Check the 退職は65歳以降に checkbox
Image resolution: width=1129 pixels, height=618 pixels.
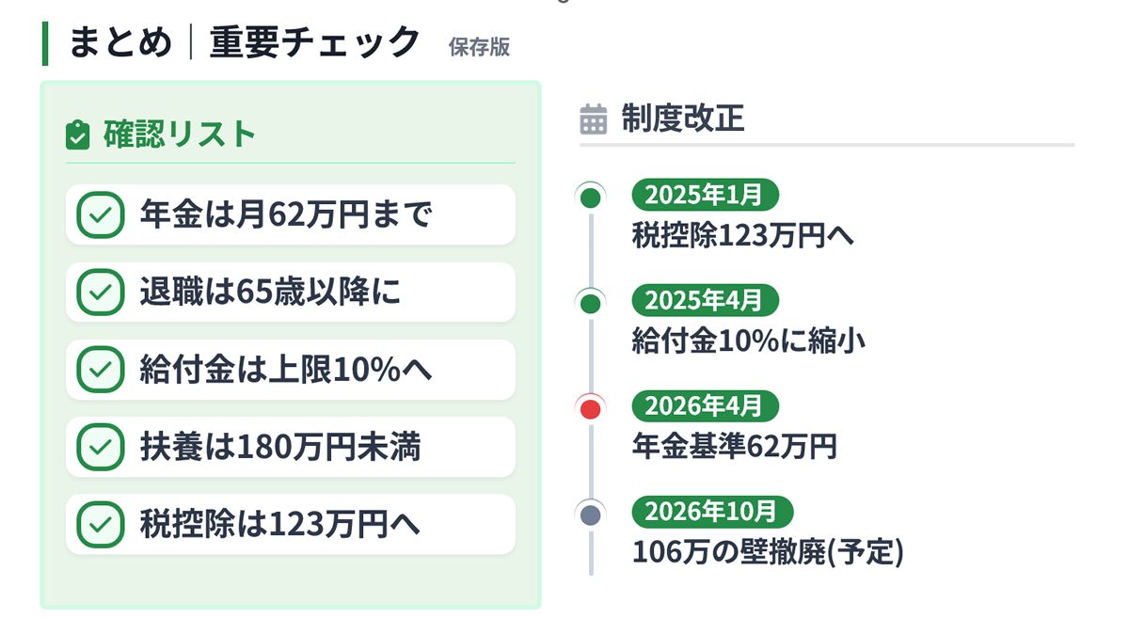(101, 293)
